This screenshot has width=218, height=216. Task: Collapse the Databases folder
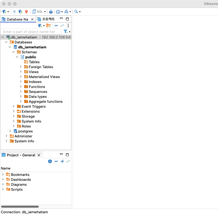coord(6,42)
